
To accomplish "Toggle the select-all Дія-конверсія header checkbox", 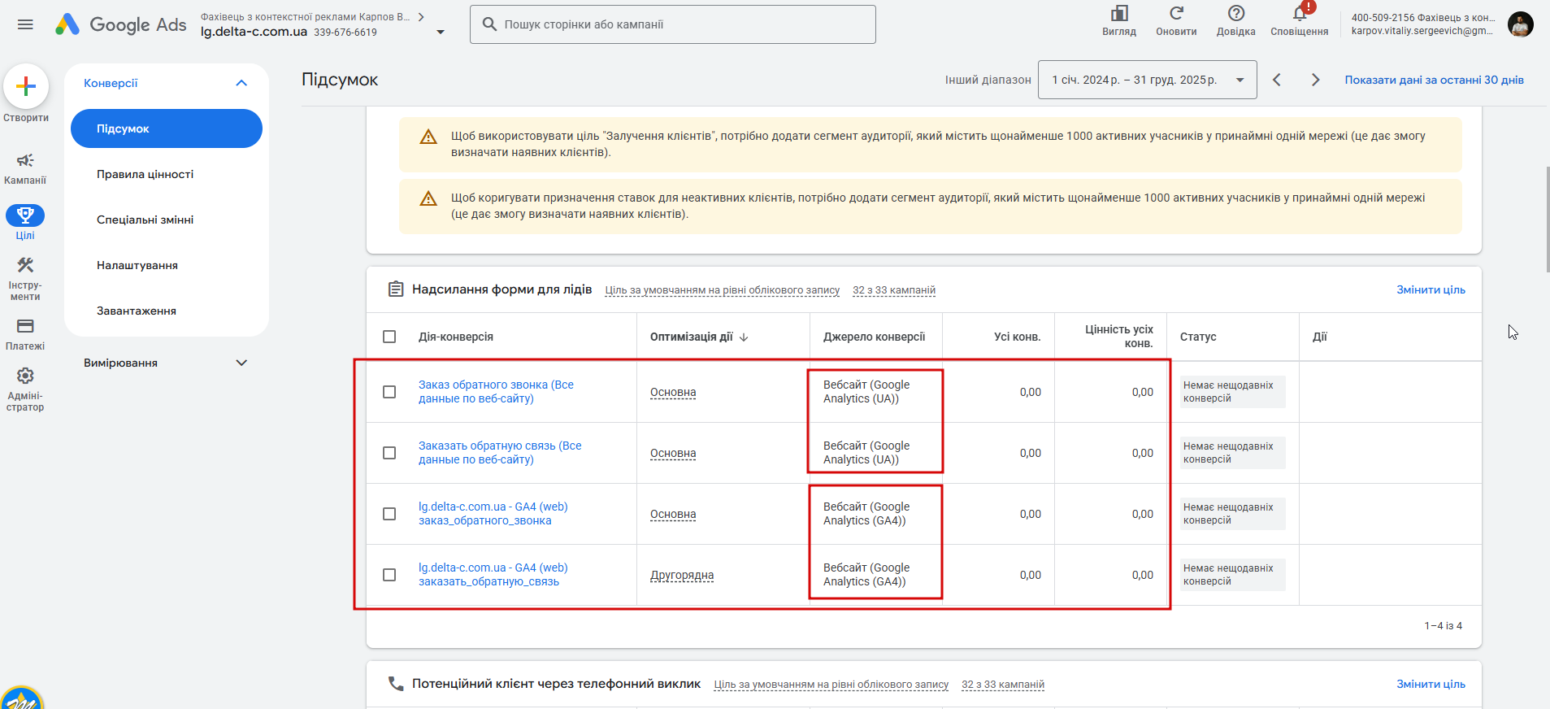I will point(389,337).
